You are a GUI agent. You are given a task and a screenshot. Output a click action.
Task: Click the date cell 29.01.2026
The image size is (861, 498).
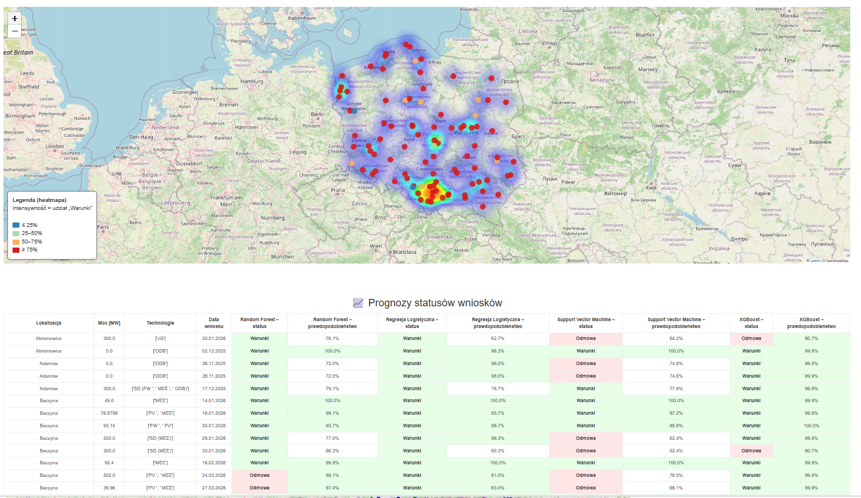coord(214,439)
